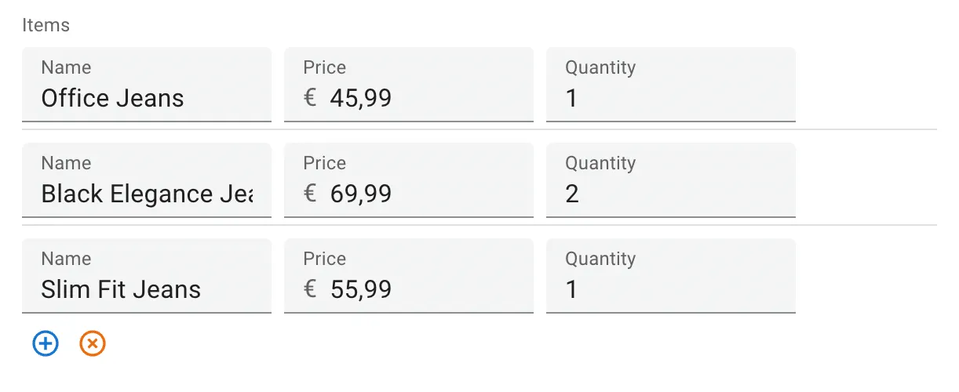Click the orange remove item icon
Viewport: 959px width, 392px height.
point(93,343)
